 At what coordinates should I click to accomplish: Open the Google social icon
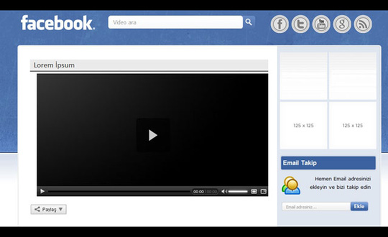[x=342, y=24]
